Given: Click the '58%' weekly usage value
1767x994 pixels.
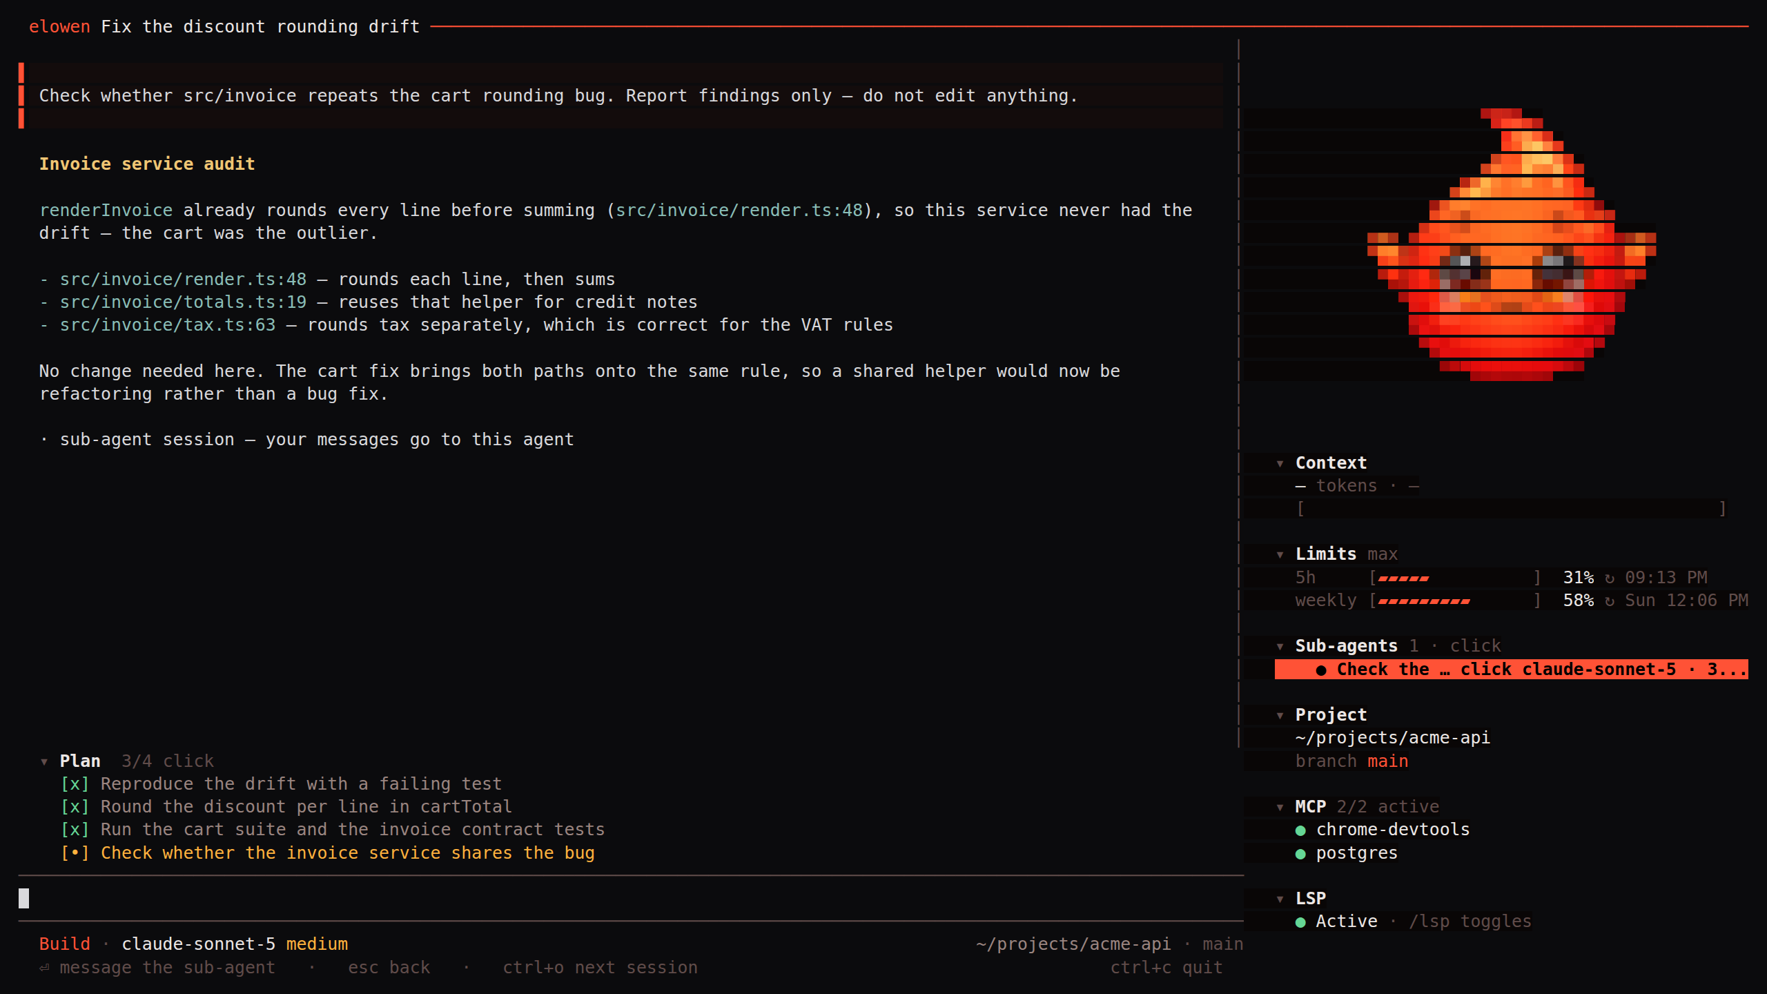Looking at the screenshot, I should coord(1579,601).
